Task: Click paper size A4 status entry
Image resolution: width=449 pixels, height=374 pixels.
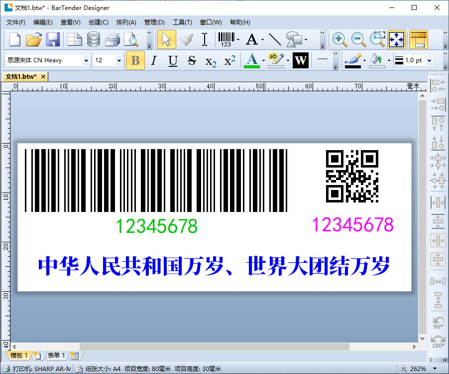Action: point(98,369)
